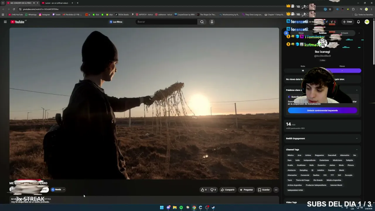This screenshot has width=375, height=211.
Task: Start voice search with the microphone
Action: click(x=212, y=22)
